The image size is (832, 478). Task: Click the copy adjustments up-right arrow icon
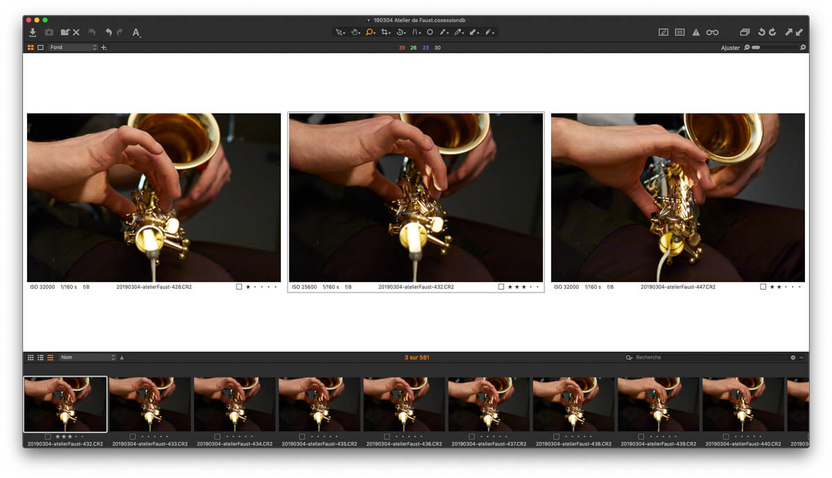pos(788,32)
